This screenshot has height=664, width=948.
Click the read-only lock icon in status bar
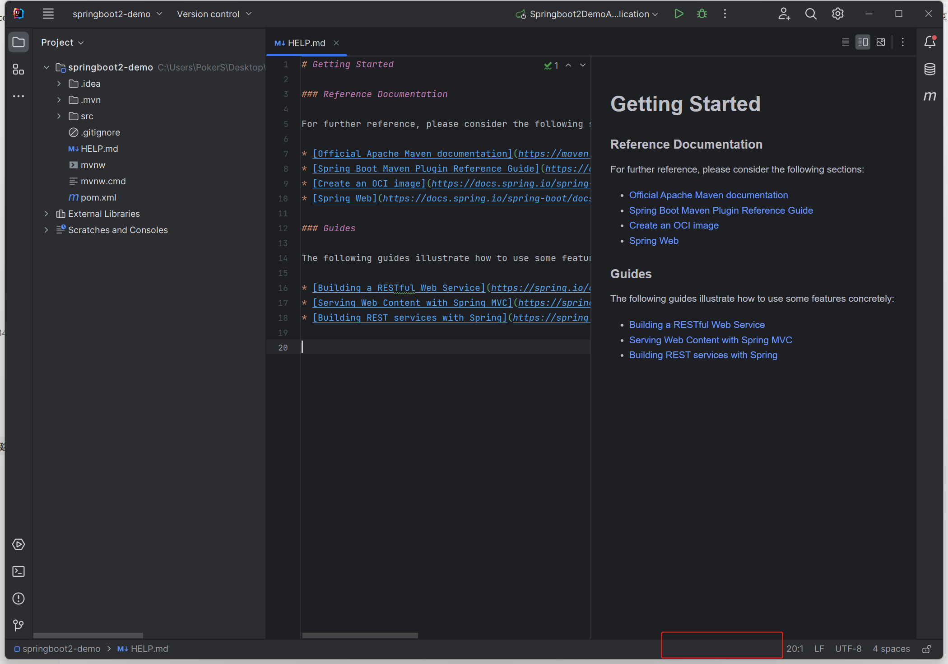pyautogui.click(x=927, y=649)
